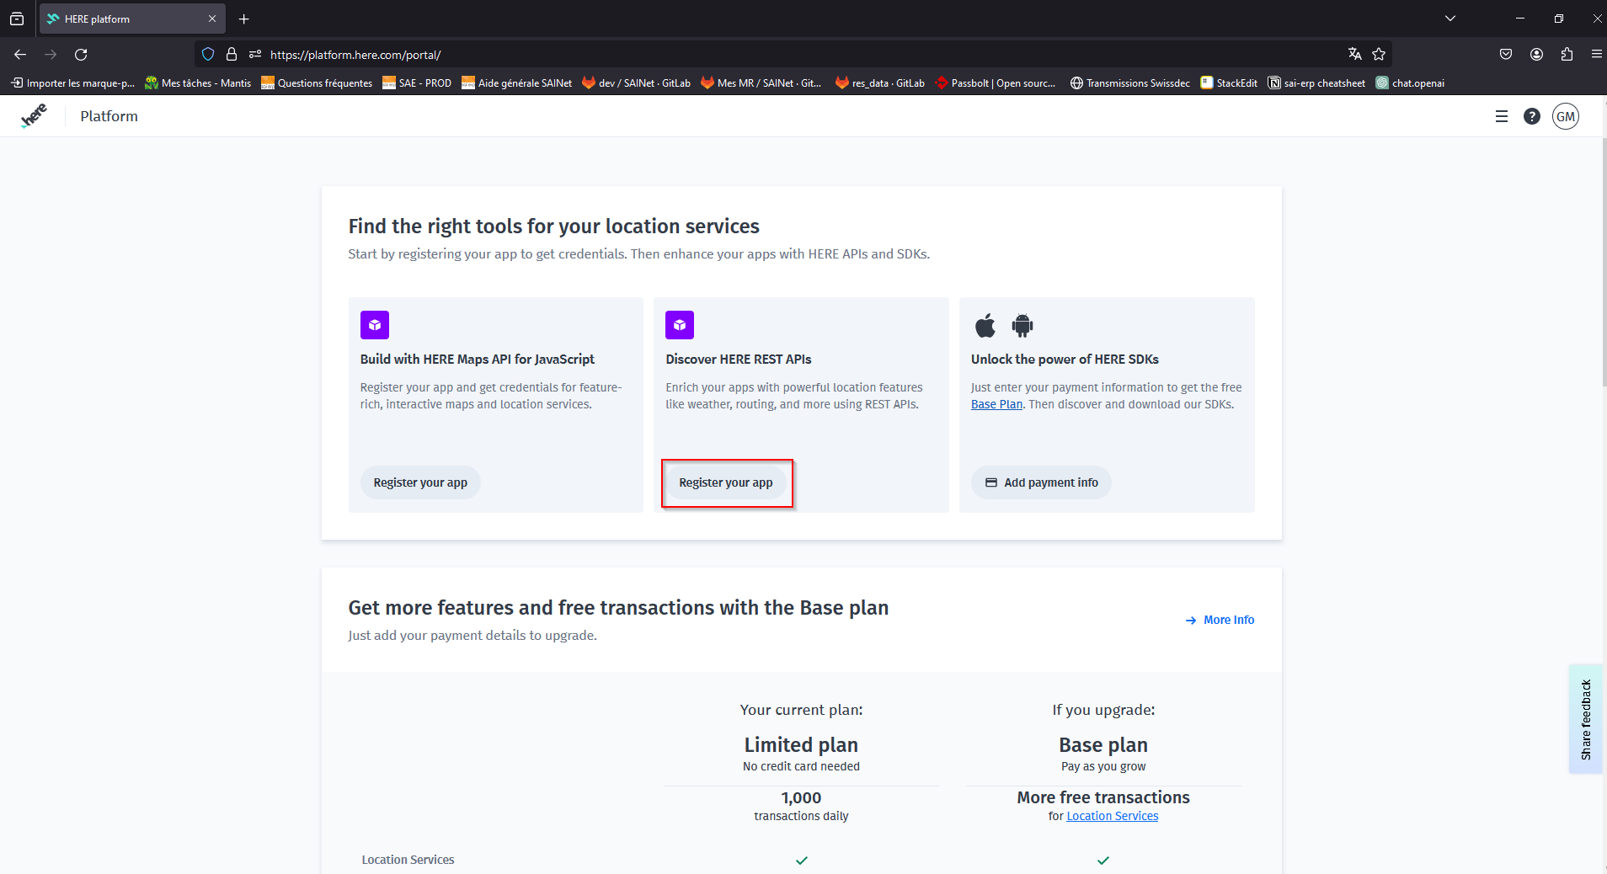Go back with the browser back arrow

[x=20, y=55]
